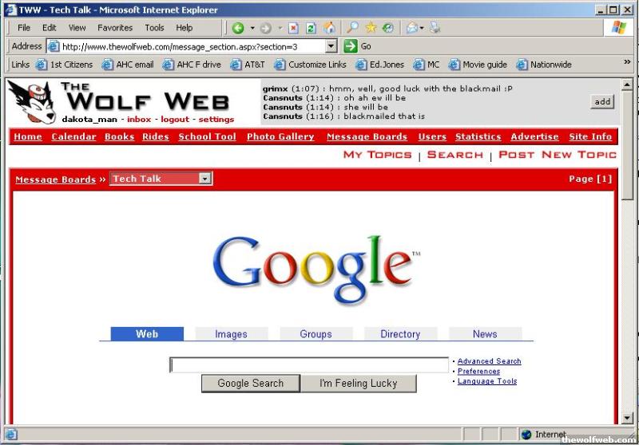
Task: Click the green Go arrow icon
Action: (350, 46)
